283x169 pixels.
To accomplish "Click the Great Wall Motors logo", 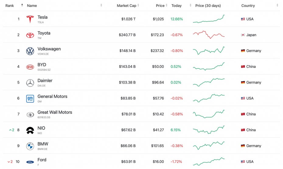I will pos(30,115).
